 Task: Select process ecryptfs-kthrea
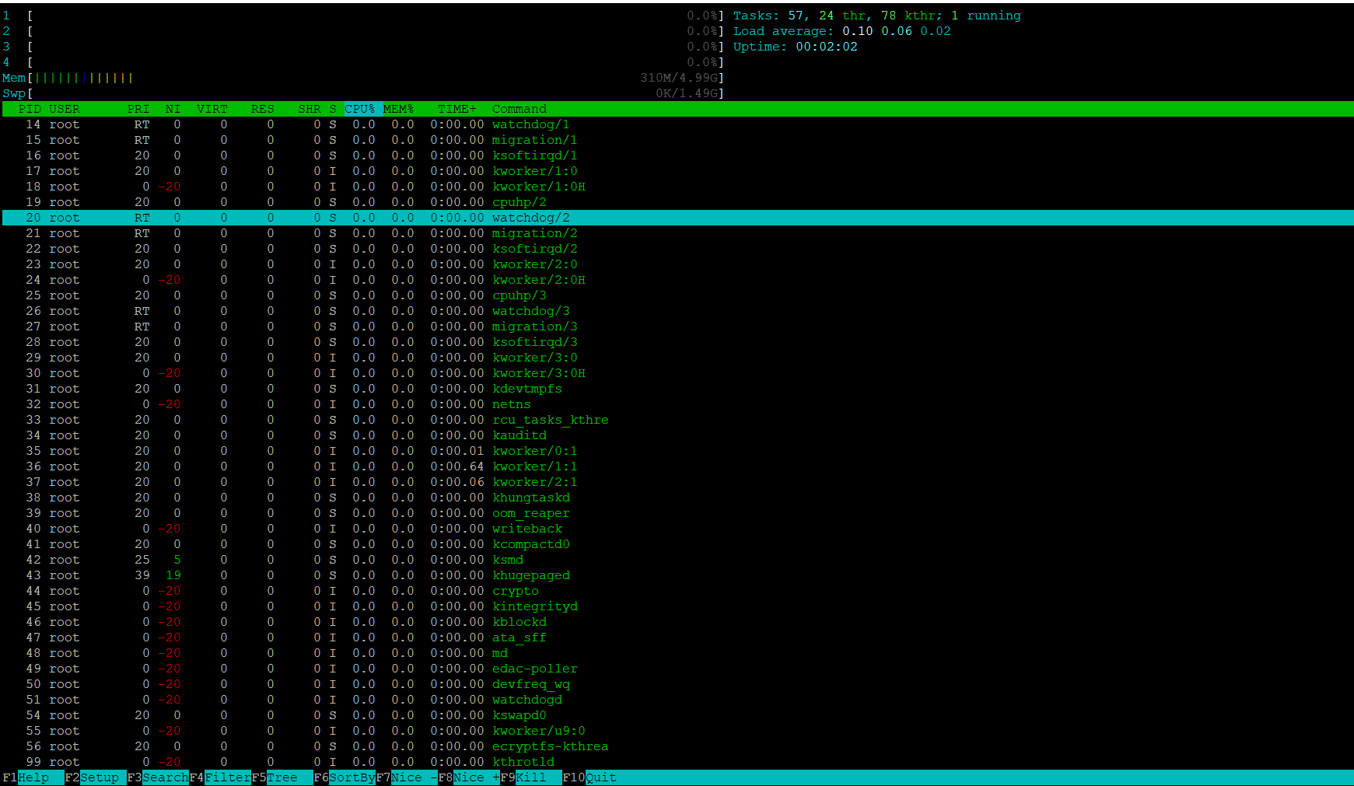click(677, 746)
